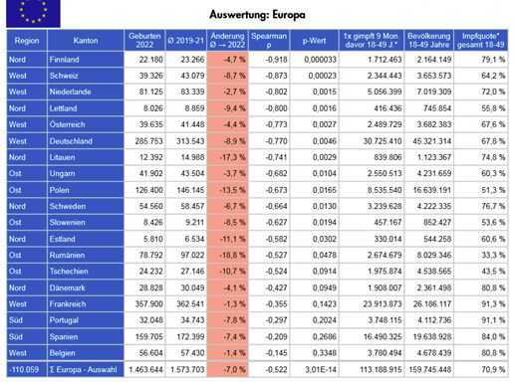
Task: Click the -18,8 % Rumänien change cell
Action: 227,256
